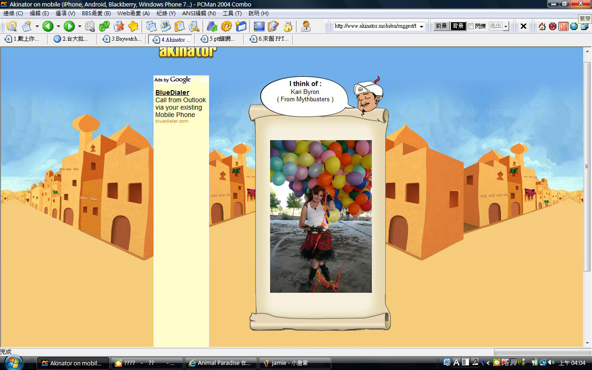This screenshot has width=592, height=370.
Task: Click the blue picture full-screen icon
Action: [259, 26]
